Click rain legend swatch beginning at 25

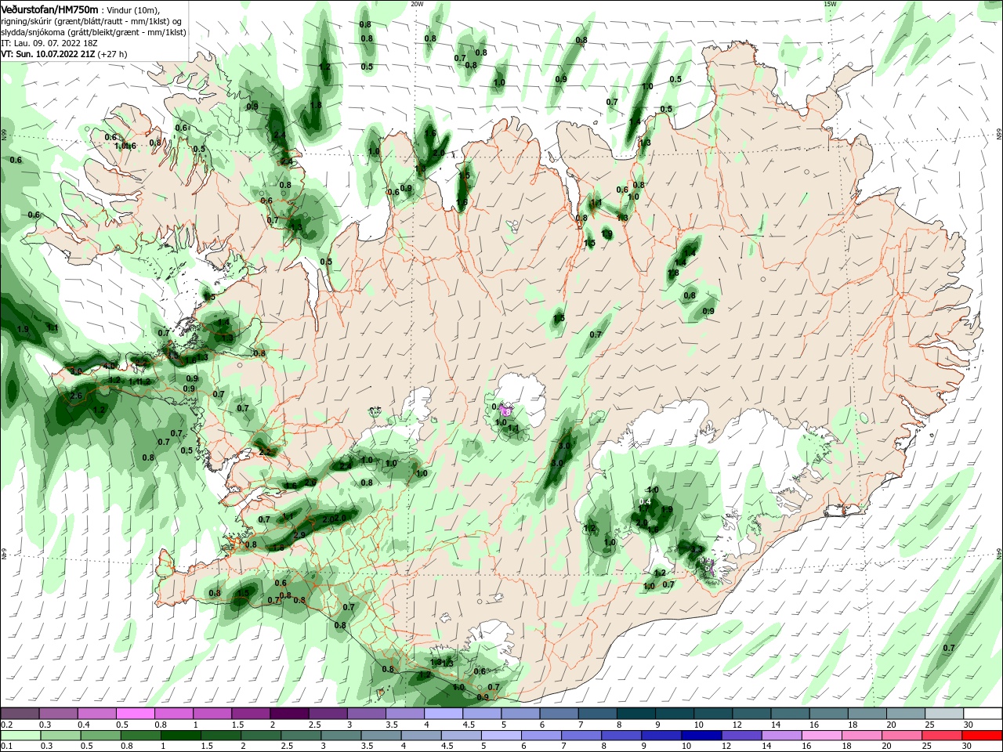(x=940, y=736)
